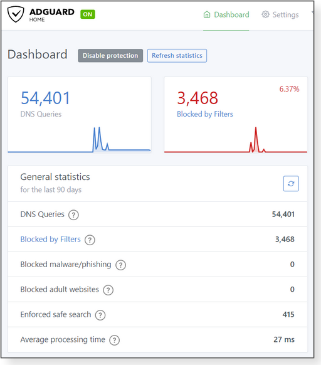Click the General statistics heading
The height and width of the screenshot is (365, 321).
55,177
